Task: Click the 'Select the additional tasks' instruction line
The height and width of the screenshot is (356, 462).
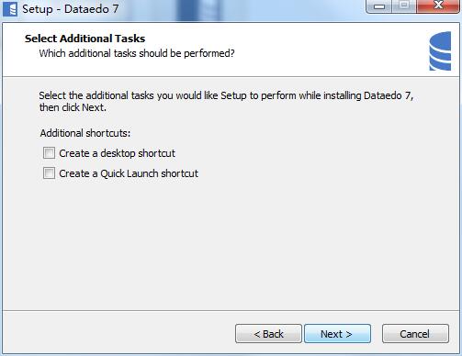Action: 226,95
